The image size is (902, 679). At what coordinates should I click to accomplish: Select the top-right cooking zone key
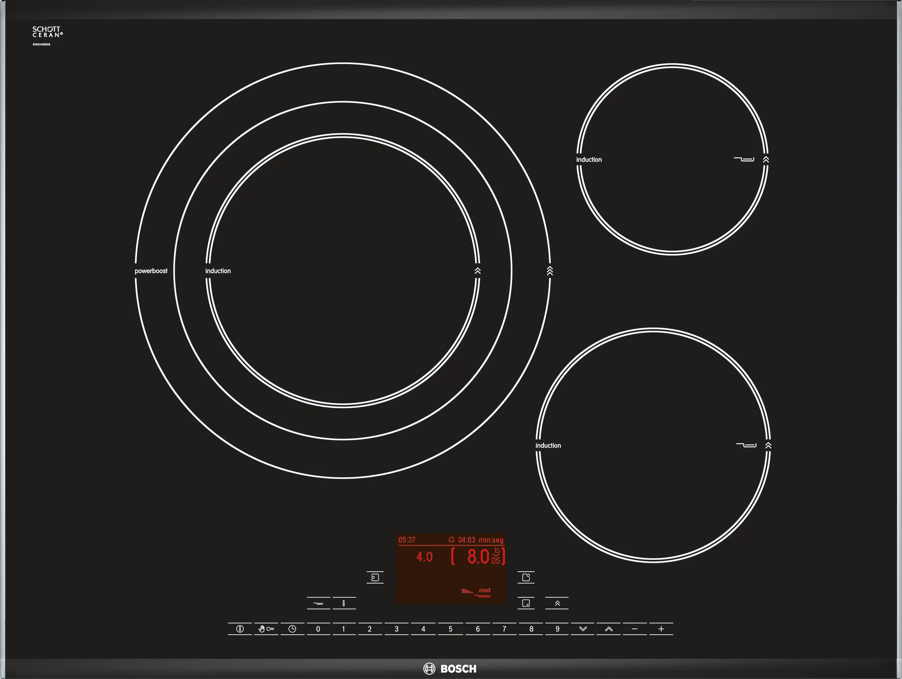click(526, 577)
